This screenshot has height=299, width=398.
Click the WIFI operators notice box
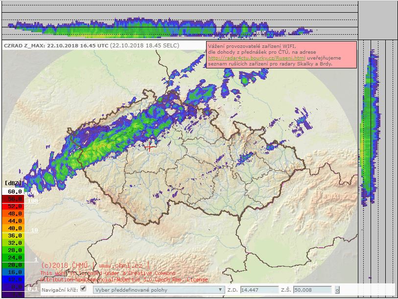coord(281,55)
